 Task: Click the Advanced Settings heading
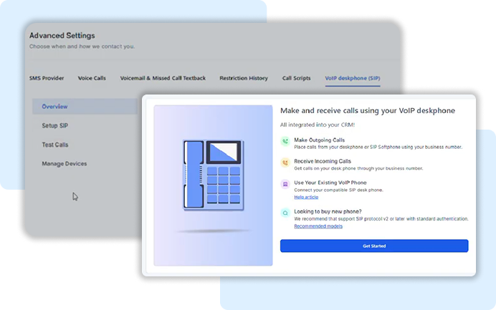tap(62, 36)
